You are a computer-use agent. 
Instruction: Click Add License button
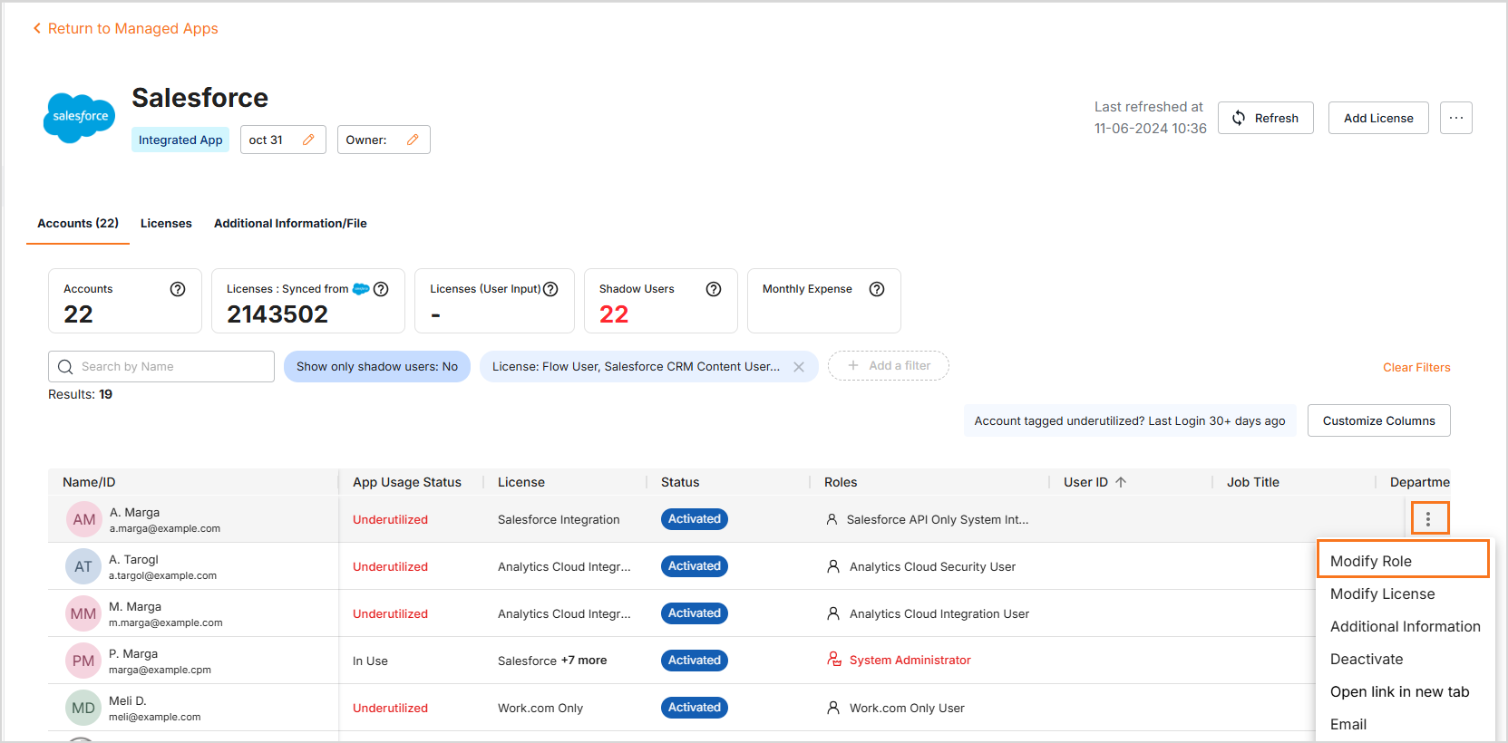click(1378, 118)
